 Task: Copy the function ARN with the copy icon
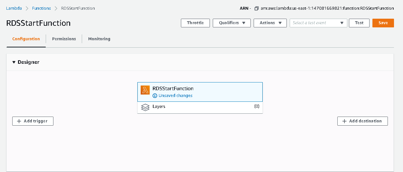(x=256, y=8)
